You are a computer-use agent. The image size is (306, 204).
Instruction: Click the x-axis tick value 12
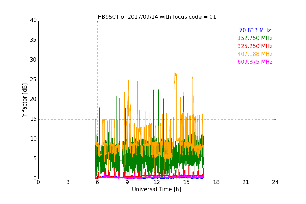click(157, 182)
